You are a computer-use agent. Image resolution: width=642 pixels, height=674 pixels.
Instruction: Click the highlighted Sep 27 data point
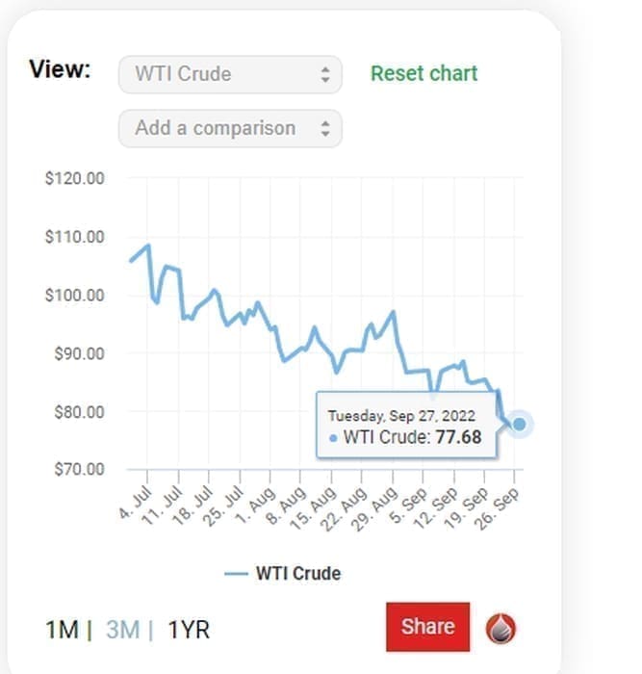tap(520, 424)
